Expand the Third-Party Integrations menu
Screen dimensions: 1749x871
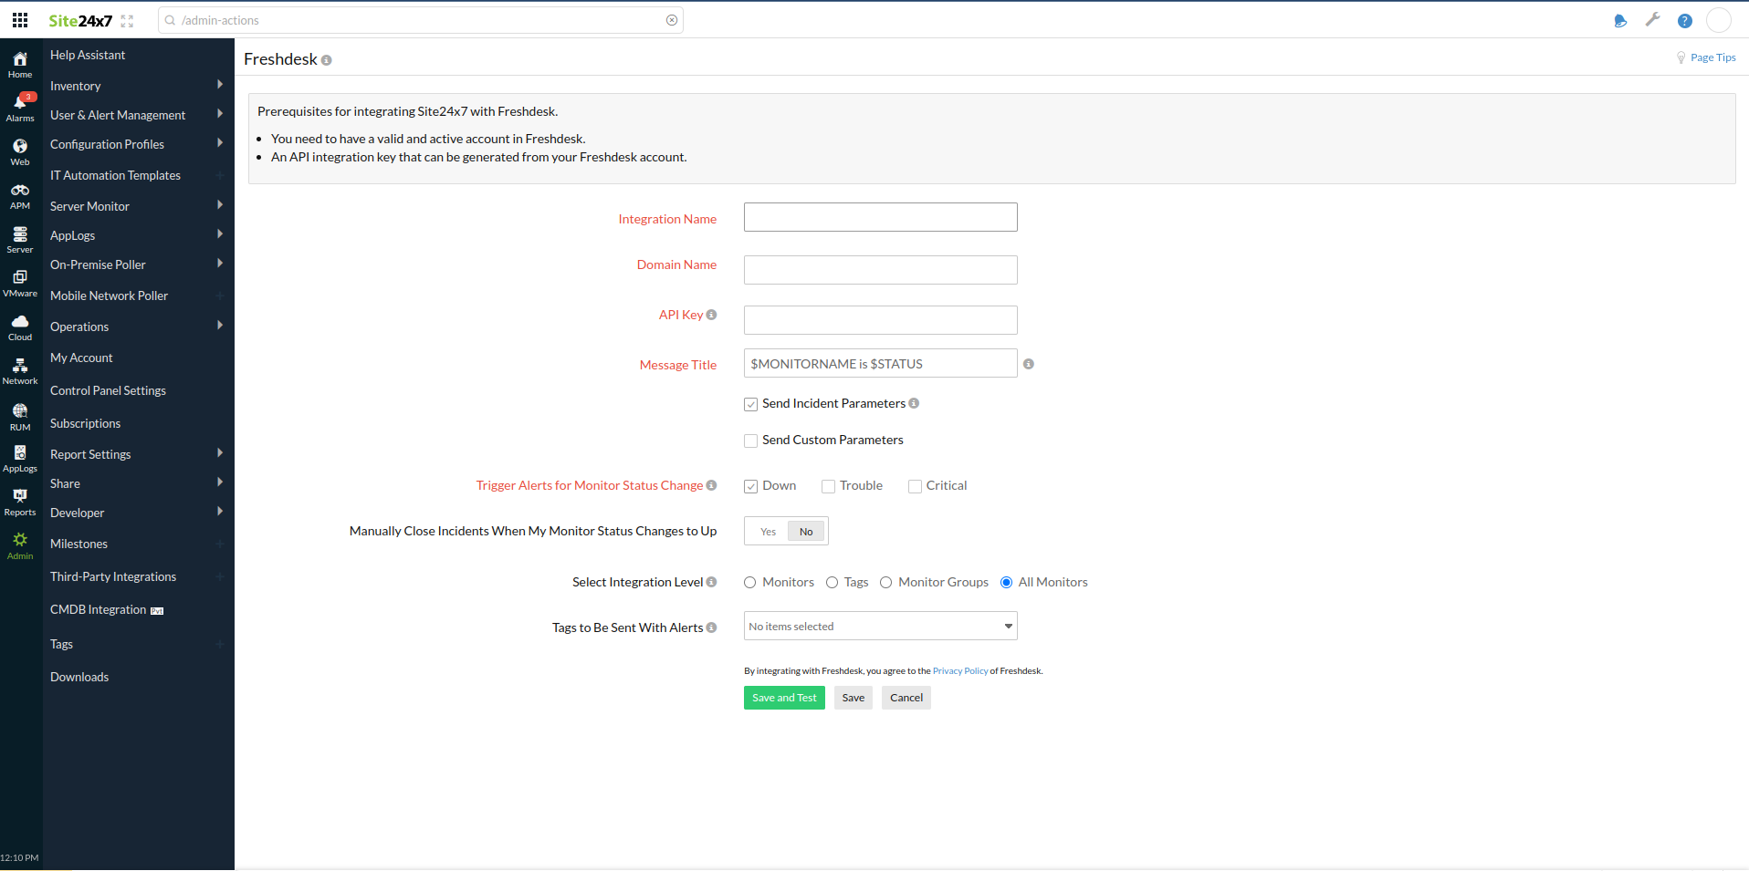[x=113, y=576]
